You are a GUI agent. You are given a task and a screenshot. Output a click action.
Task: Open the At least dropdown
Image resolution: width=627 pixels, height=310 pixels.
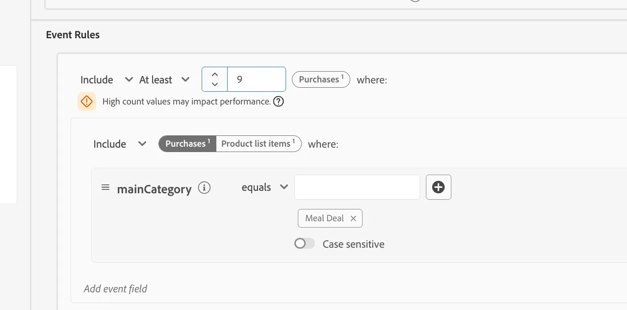click(x=164, y=79)
